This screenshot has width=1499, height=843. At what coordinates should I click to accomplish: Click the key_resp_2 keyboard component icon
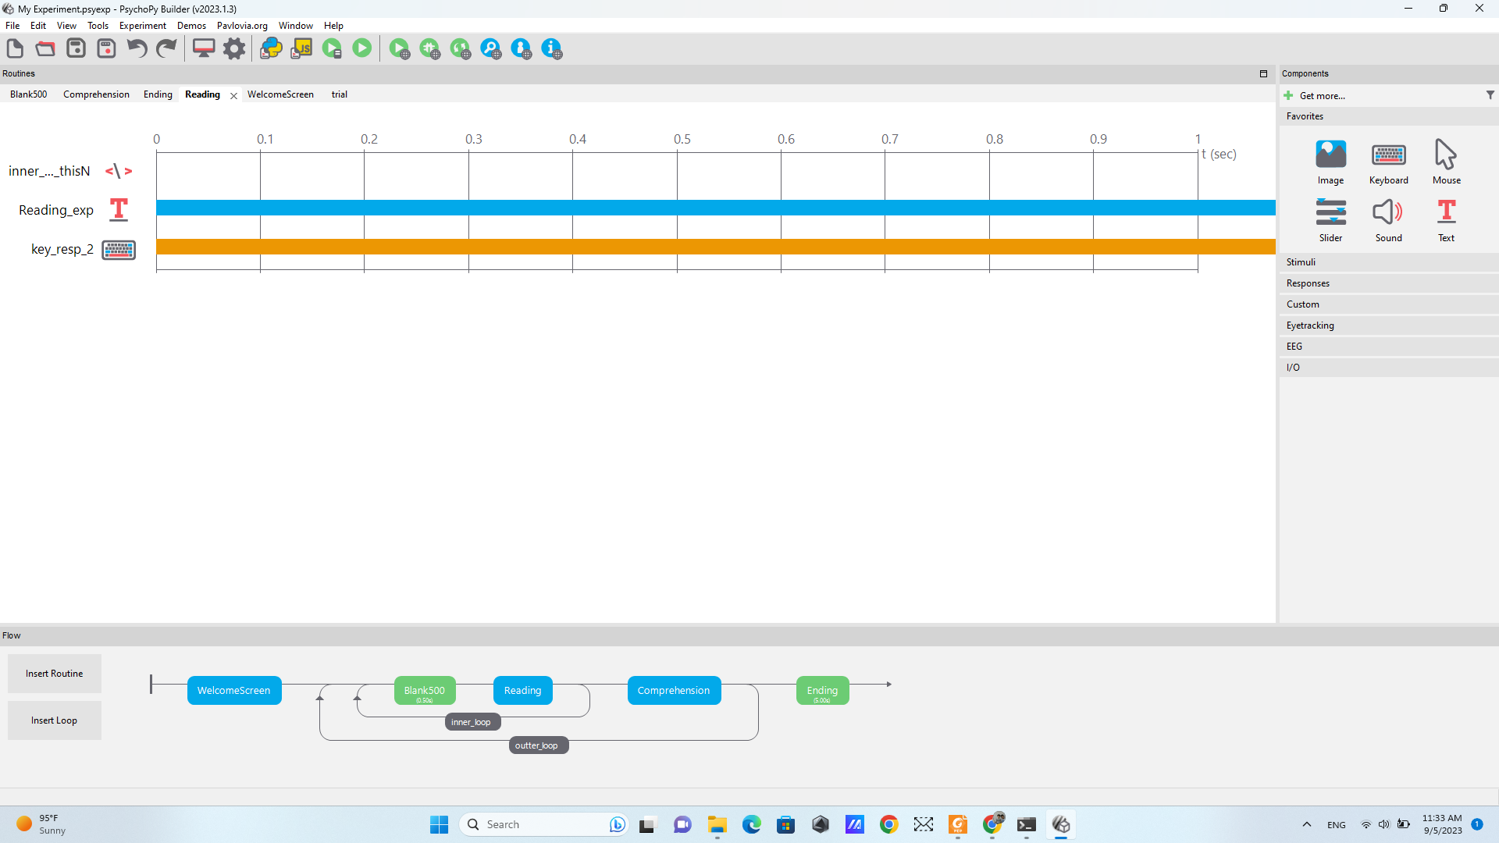tap(119, 250)
